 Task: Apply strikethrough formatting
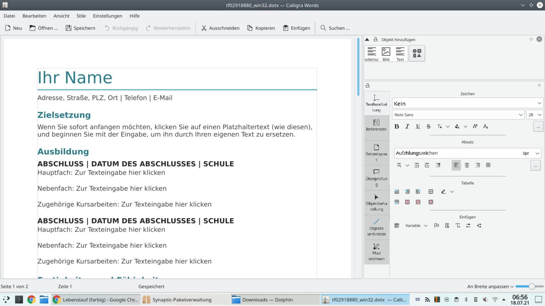[x=428, y=126]
